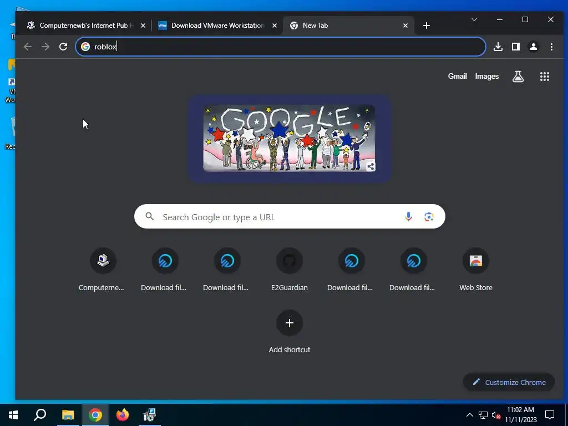Open the Web Store shortcut tile

[x=475, y=270]
